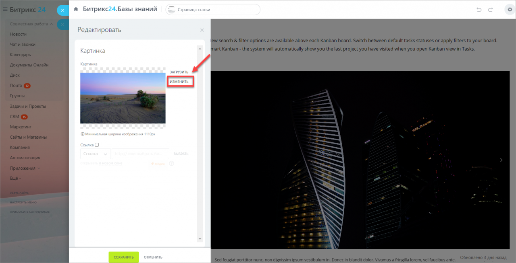Click the Загрузить upload button
The image size is (516, 263).
(179, 72)
